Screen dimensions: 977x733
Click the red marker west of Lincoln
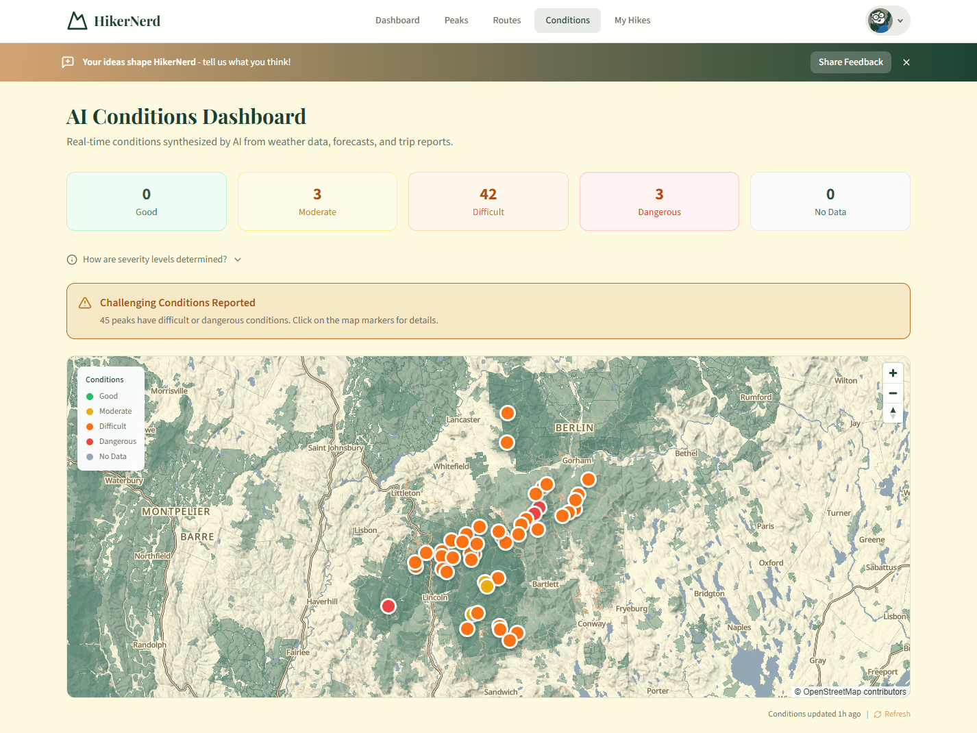388,606
